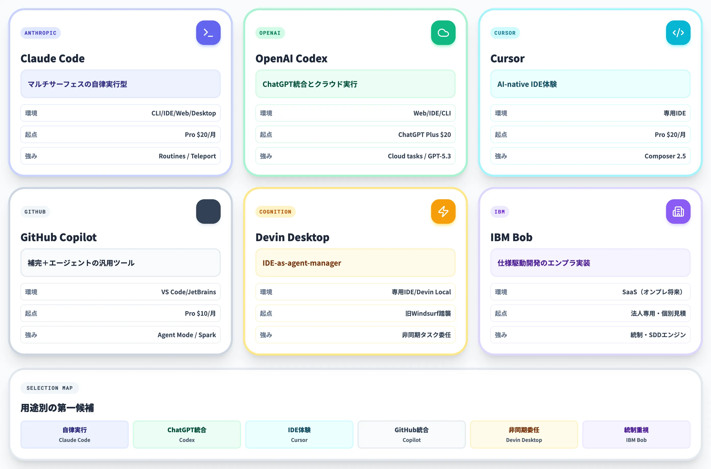The height and width of the screenshot is (469, 711).
Task: Select the 自律実行 Claude Code selection tile
Action: point(75,435)
